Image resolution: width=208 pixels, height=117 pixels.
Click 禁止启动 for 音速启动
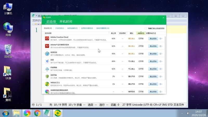coord(153,54)
